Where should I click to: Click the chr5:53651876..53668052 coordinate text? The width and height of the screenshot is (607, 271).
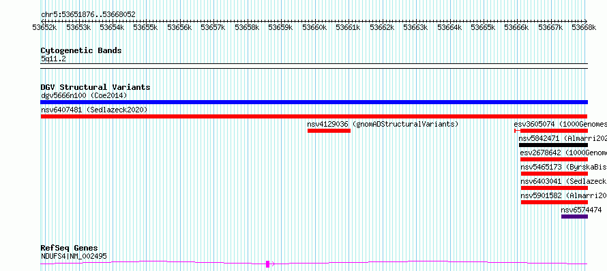tap(88, 15)
